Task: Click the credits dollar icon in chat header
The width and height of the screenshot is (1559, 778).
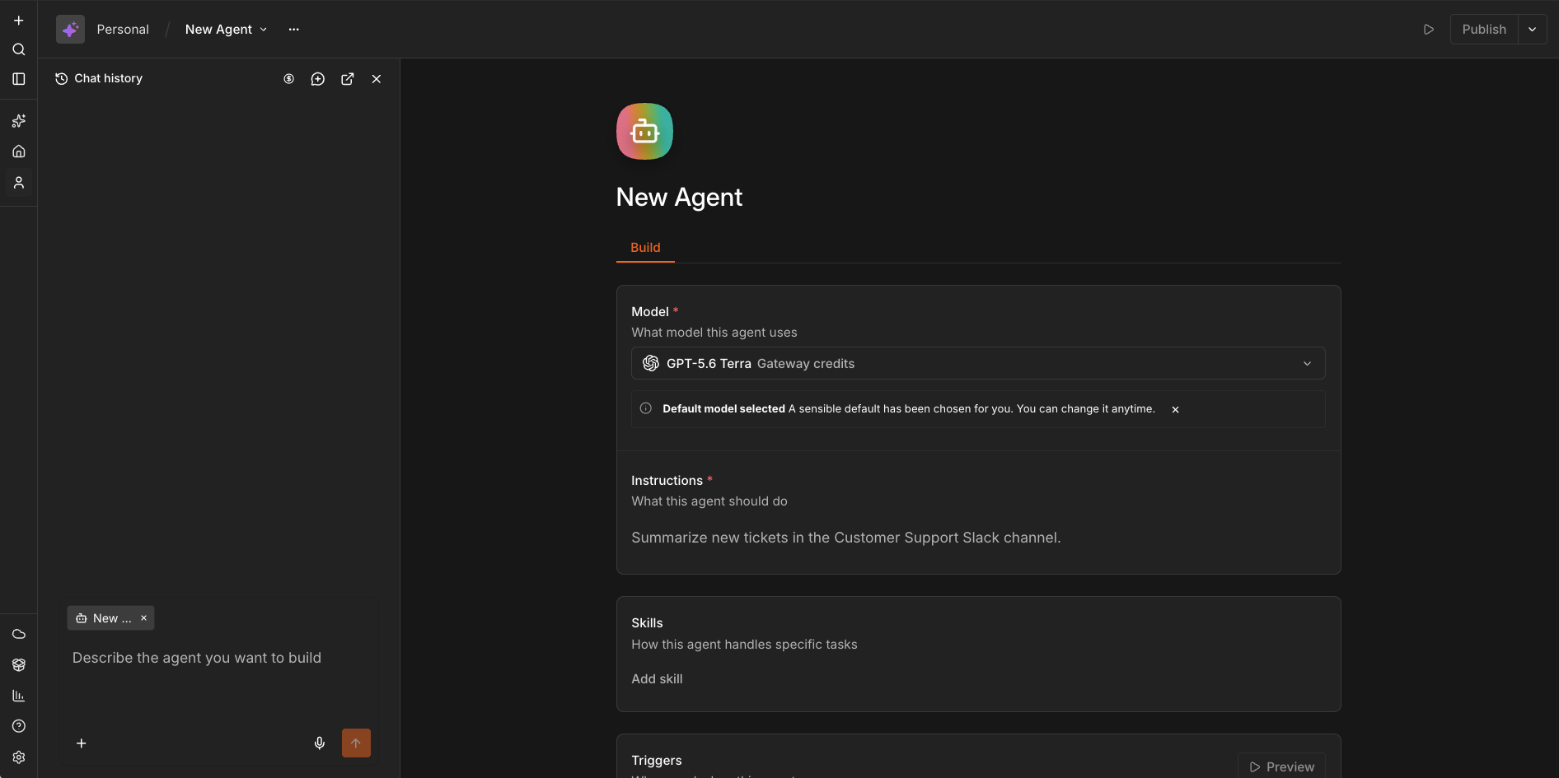Action: click(x=289, y=79)
